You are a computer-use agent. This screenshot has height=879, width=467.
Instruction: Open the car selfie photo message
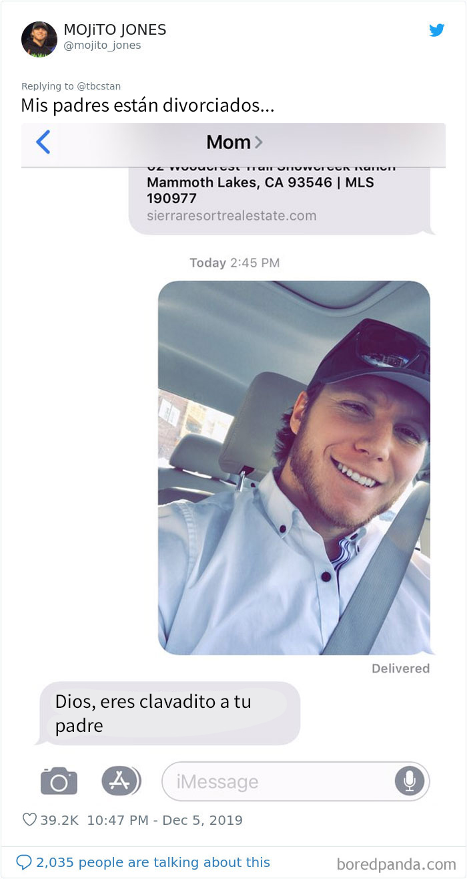[x=294, y=468]
